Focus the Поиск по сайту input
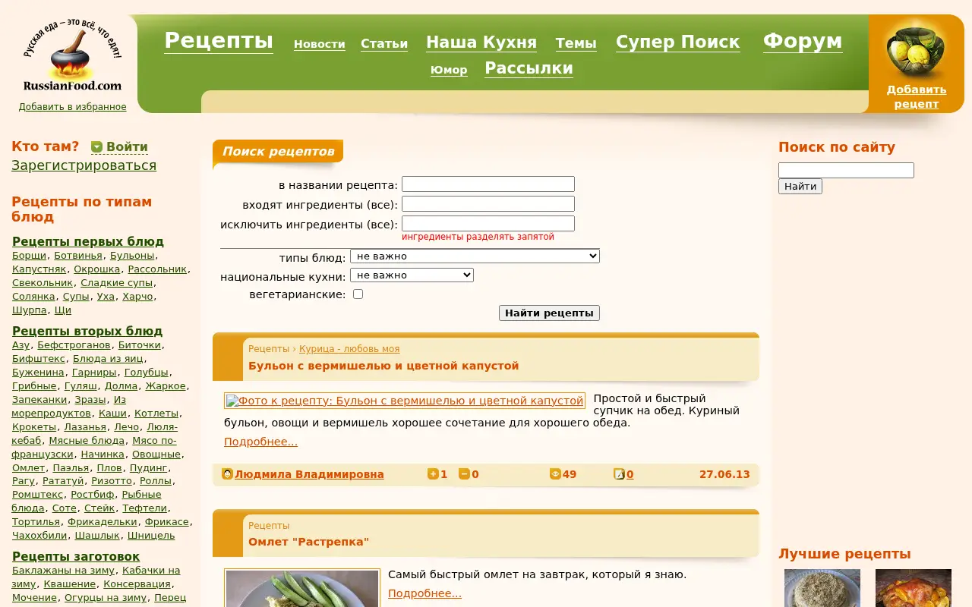Screen dimensions: 972x607 pos(846,171)
